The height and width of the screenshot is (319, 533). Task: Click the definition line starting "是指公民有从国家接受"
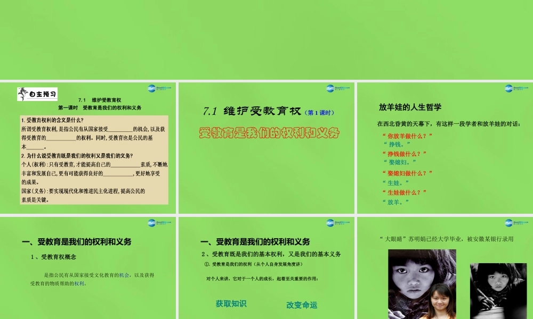click(x=99, y=275)
